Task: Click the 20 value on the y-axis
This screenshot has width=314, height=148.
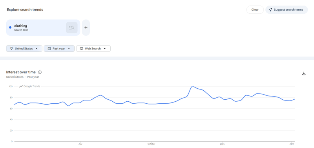Action: (x=11, y=131)
